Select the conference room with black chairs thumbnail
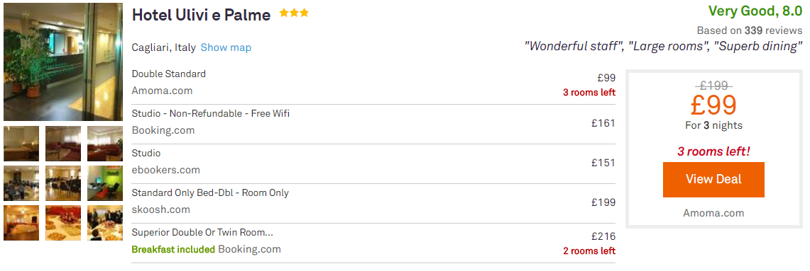 pyautogui.click(x=63, y=183)
